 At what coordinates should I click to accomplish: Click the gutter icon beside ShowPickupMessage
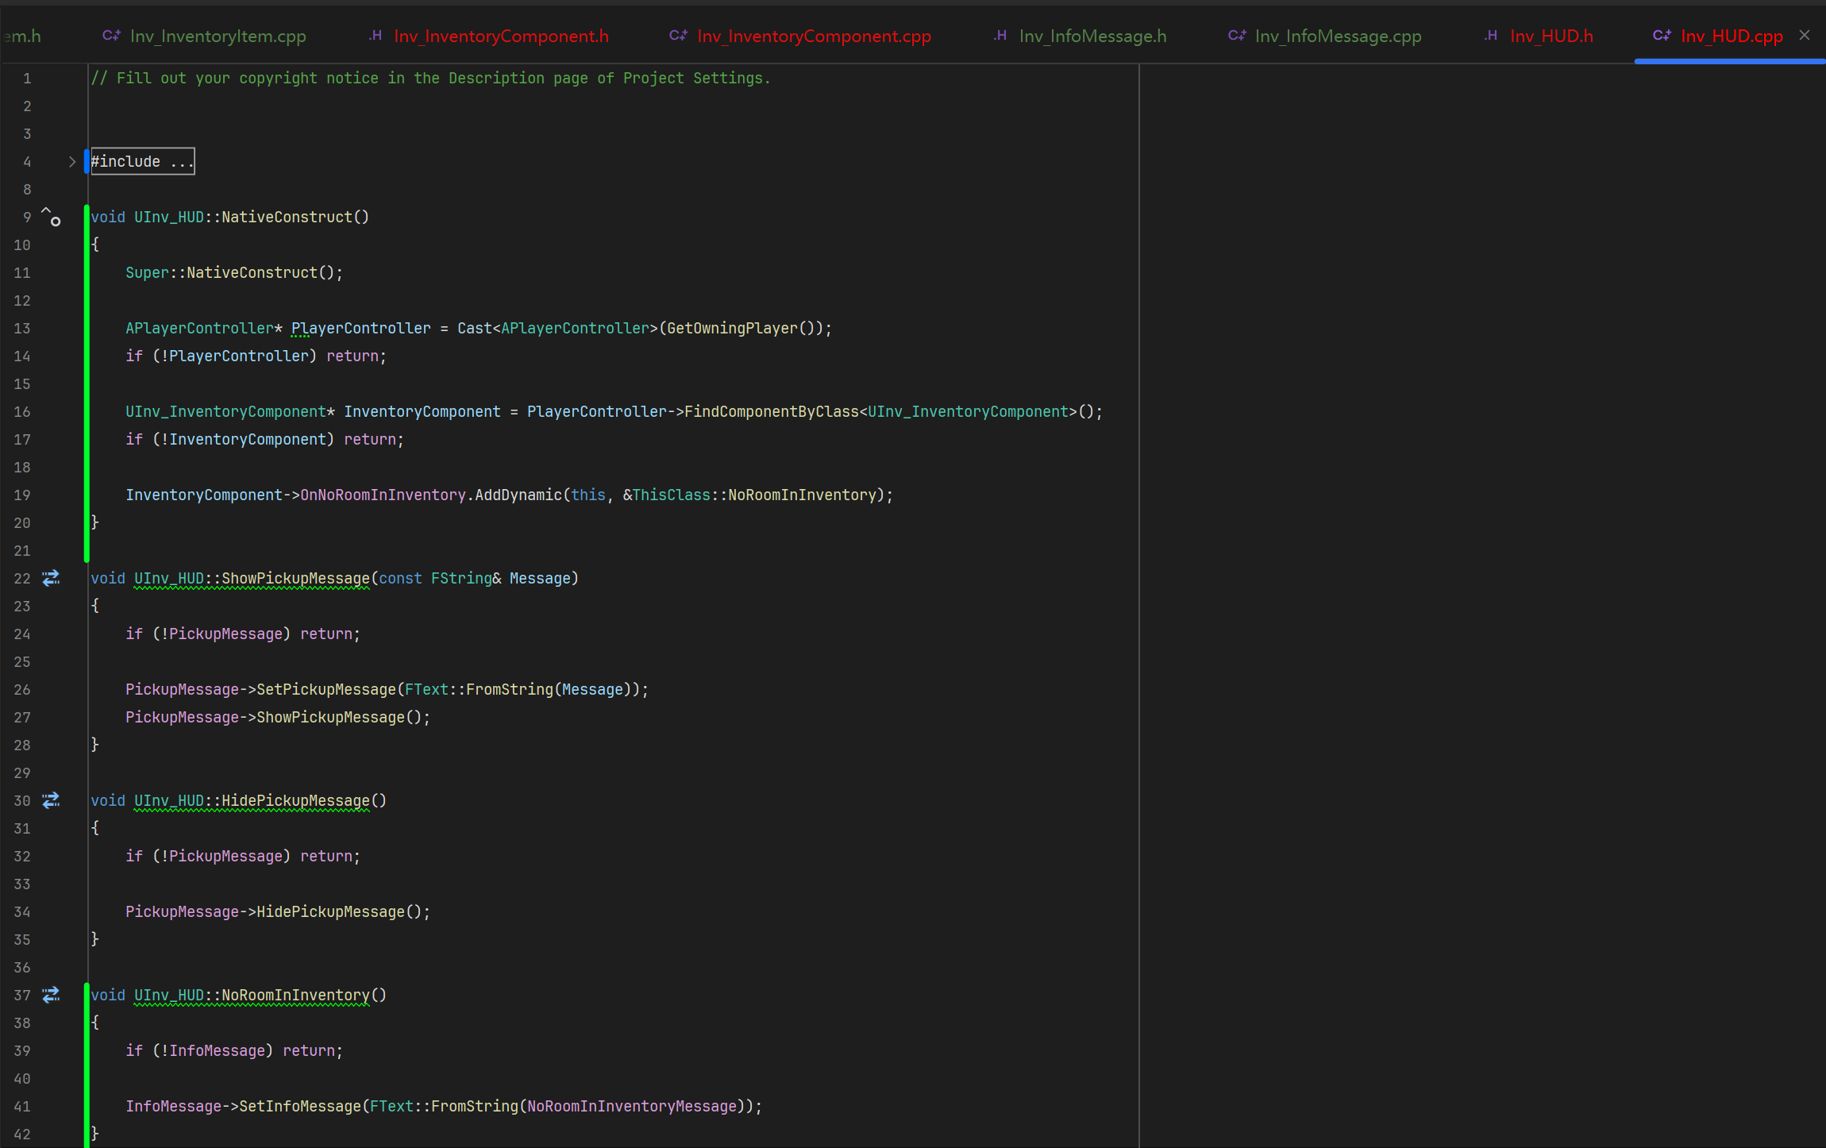pos(51,578)
